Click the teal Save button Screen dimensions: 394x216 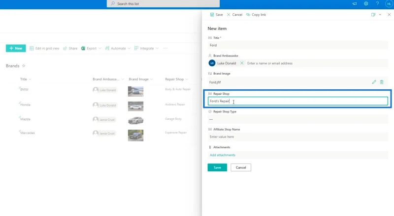[x=217, y=167]
